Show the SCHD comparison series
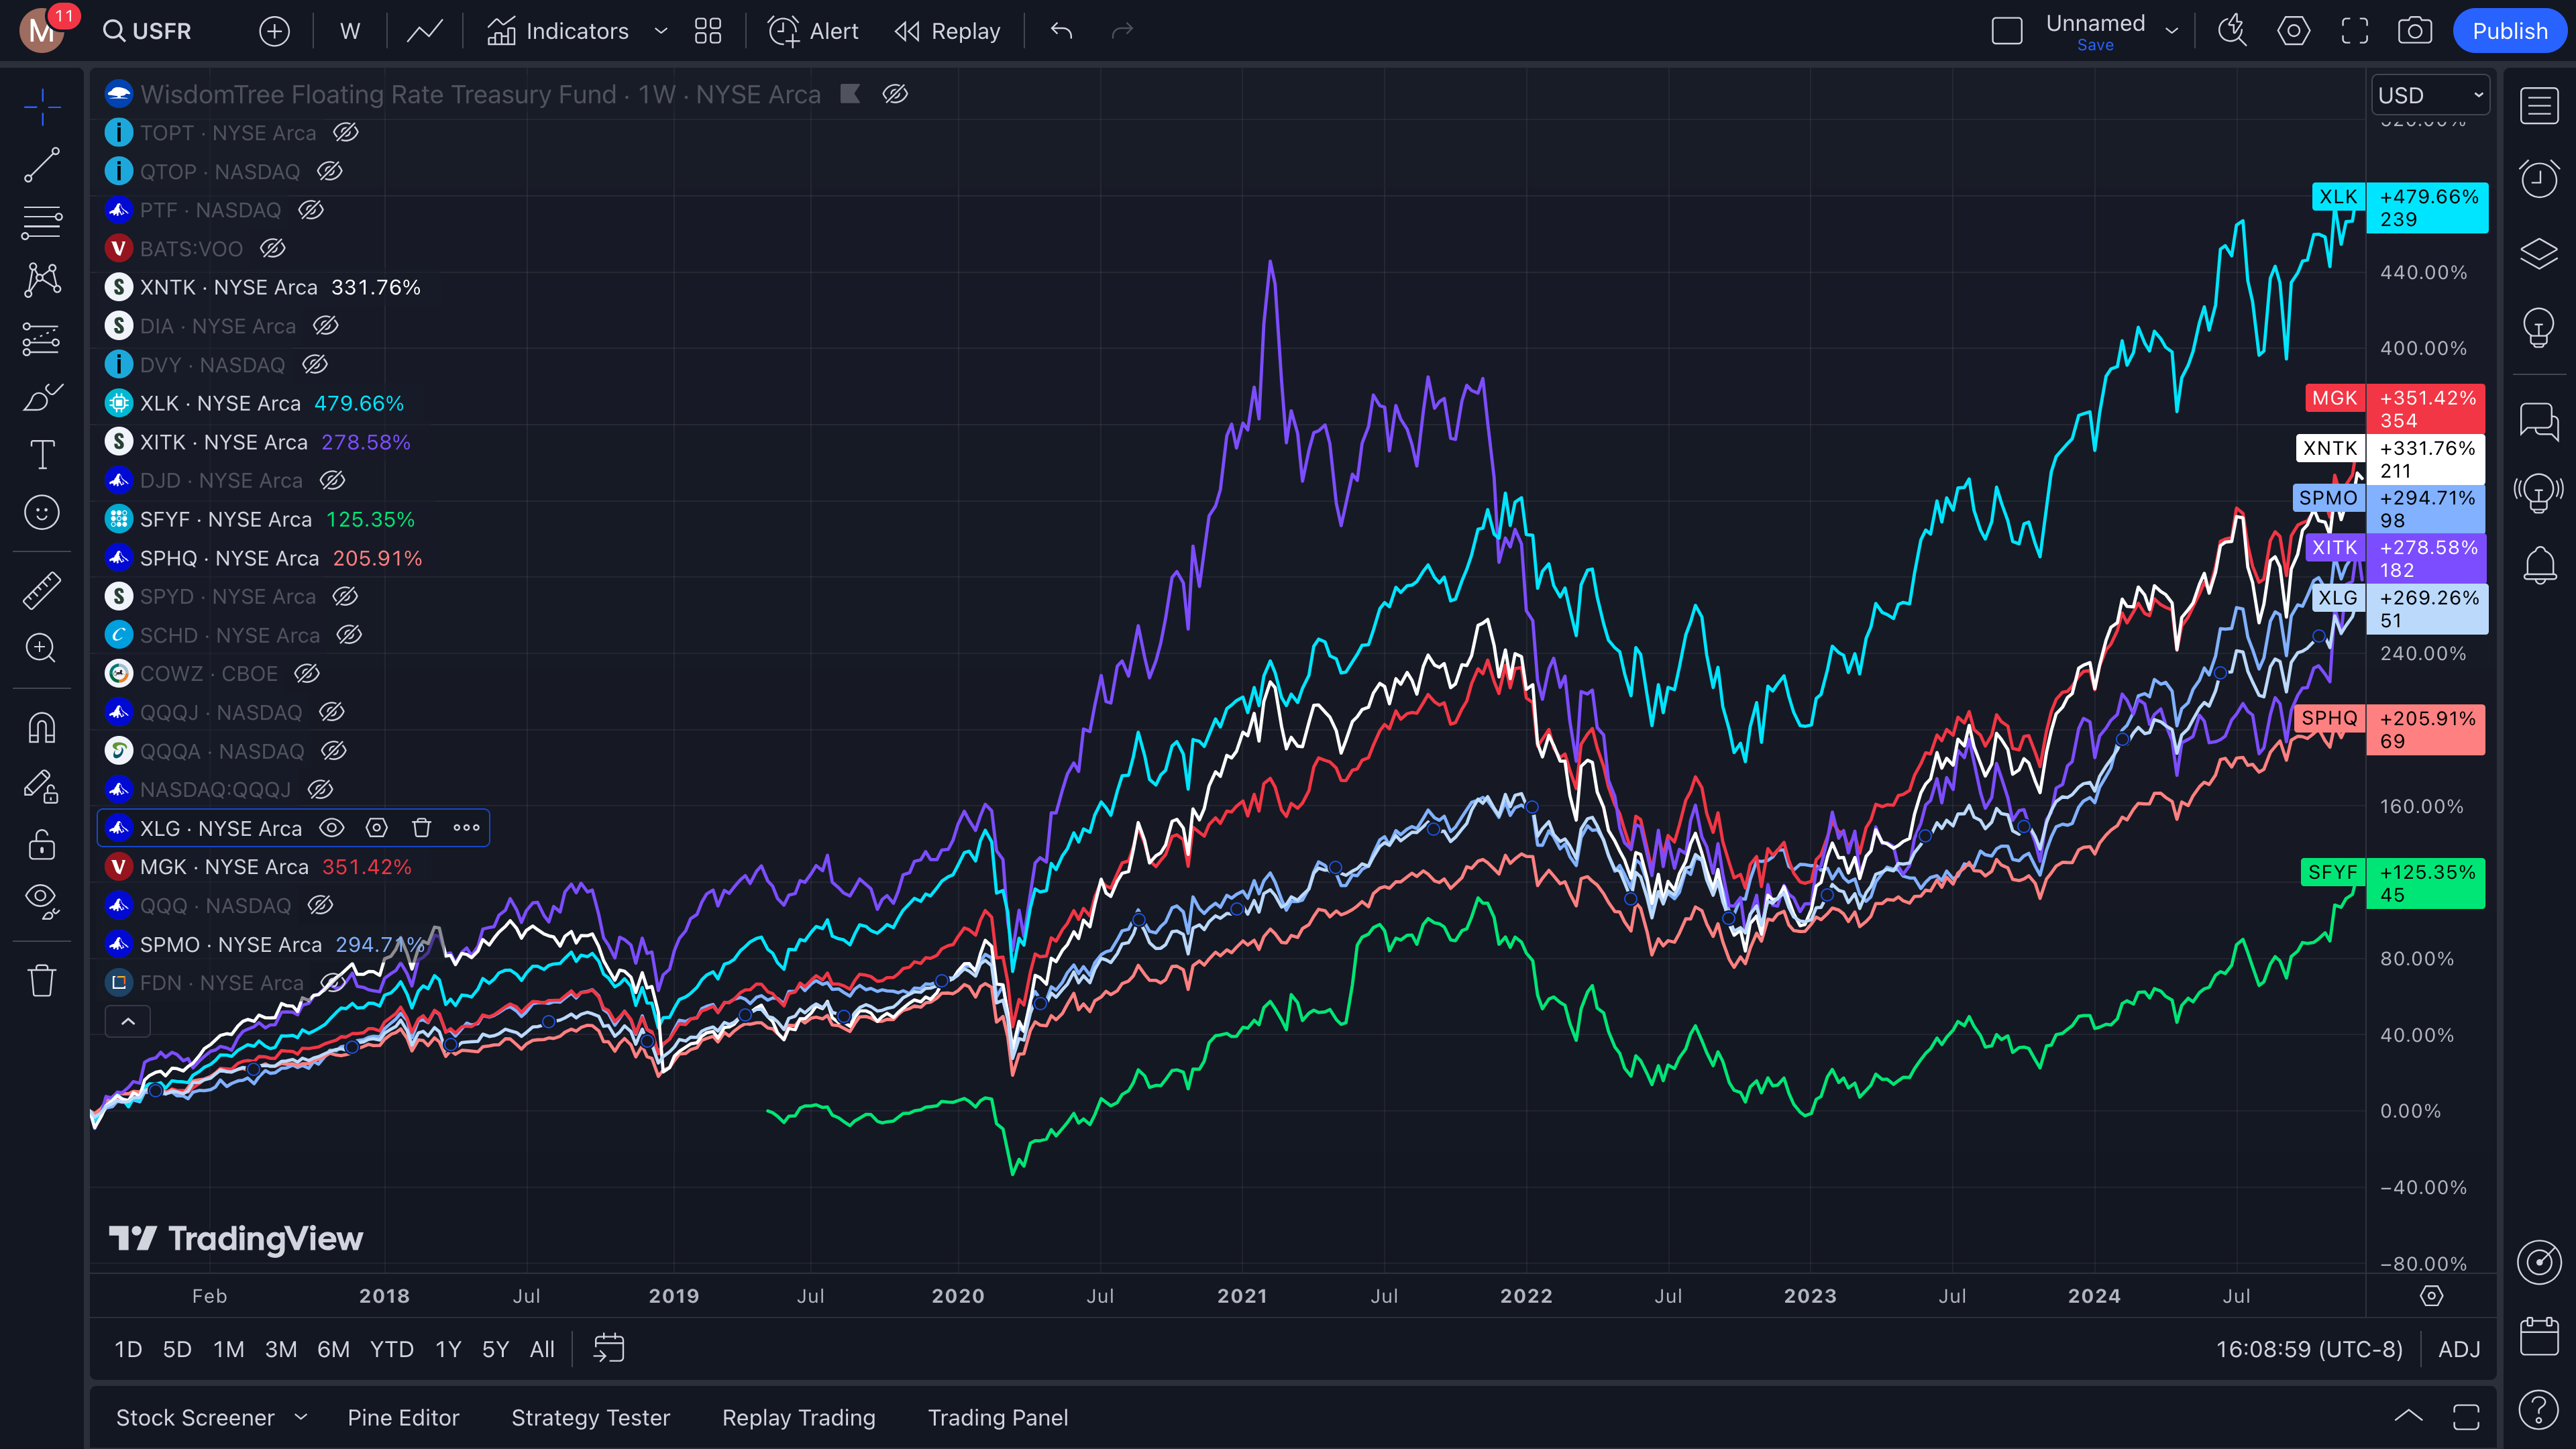The image size is (2576, 1449). (349, 634)
